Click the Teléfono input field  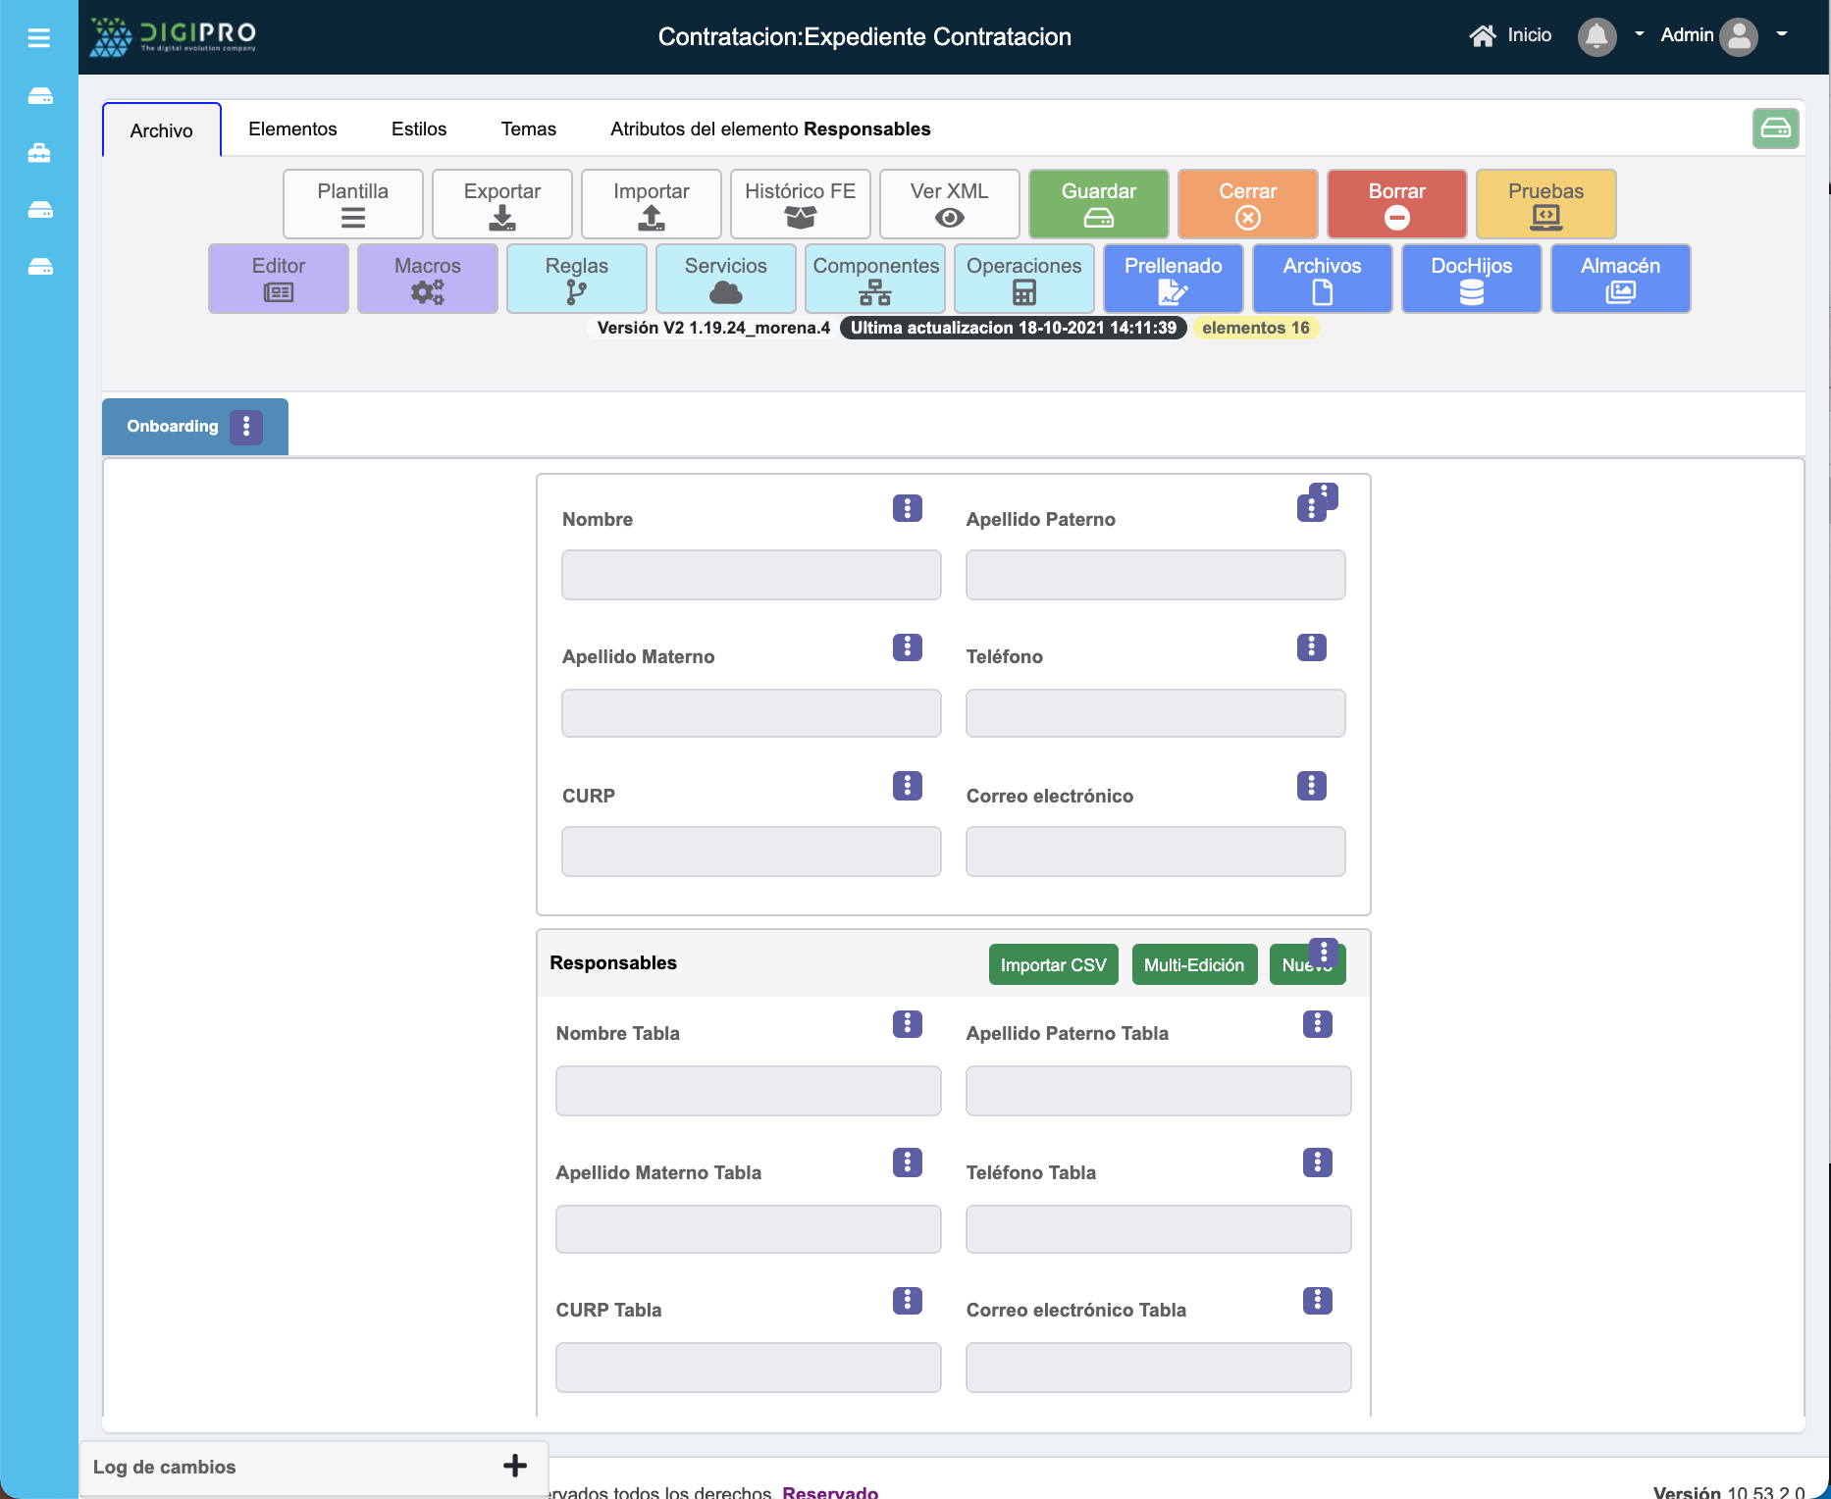(1155, 713)
